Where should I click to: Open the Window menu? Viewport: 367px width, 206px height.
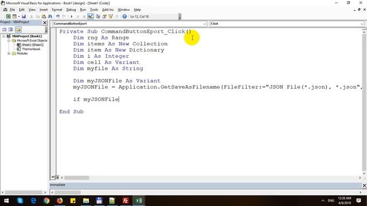tap(124, 10)
